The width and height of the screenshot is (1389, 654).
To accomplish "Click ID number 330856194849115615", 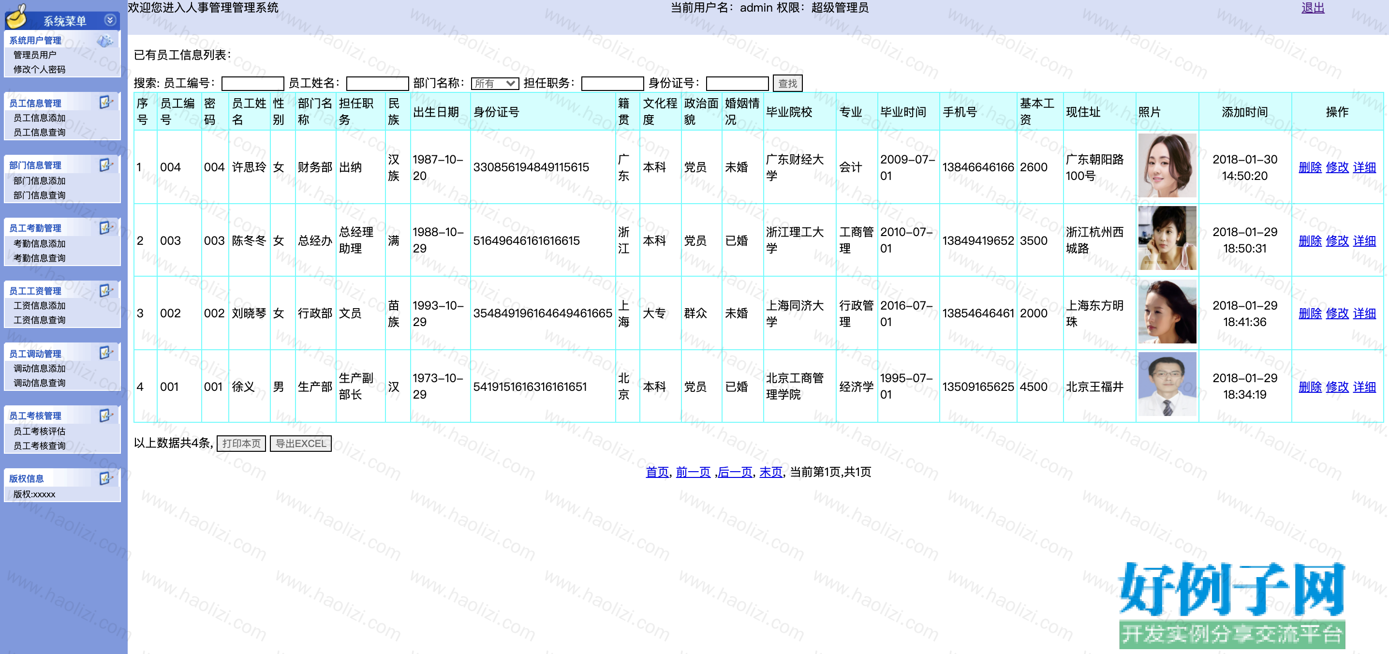I will point(531,168).
